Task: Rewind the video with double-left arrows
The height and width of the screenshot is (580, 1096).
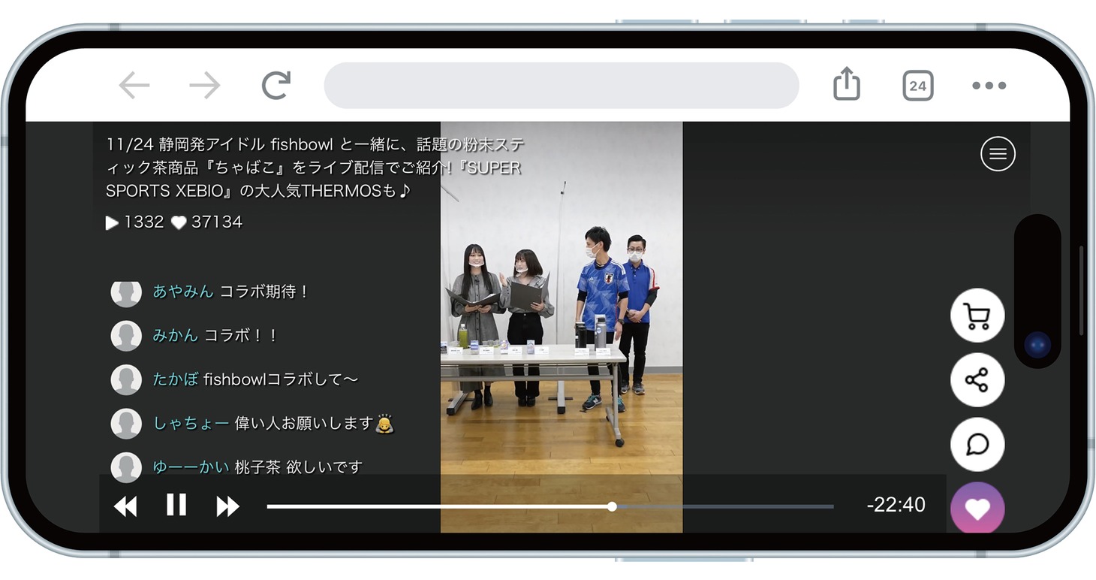Action: [125, 506]
